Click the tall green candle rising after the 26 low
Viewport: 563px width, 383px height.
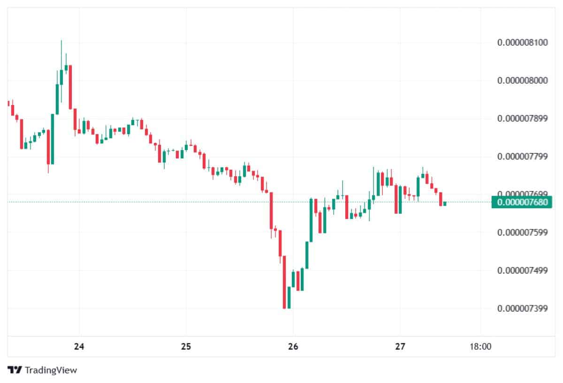[x=311, y=220]
